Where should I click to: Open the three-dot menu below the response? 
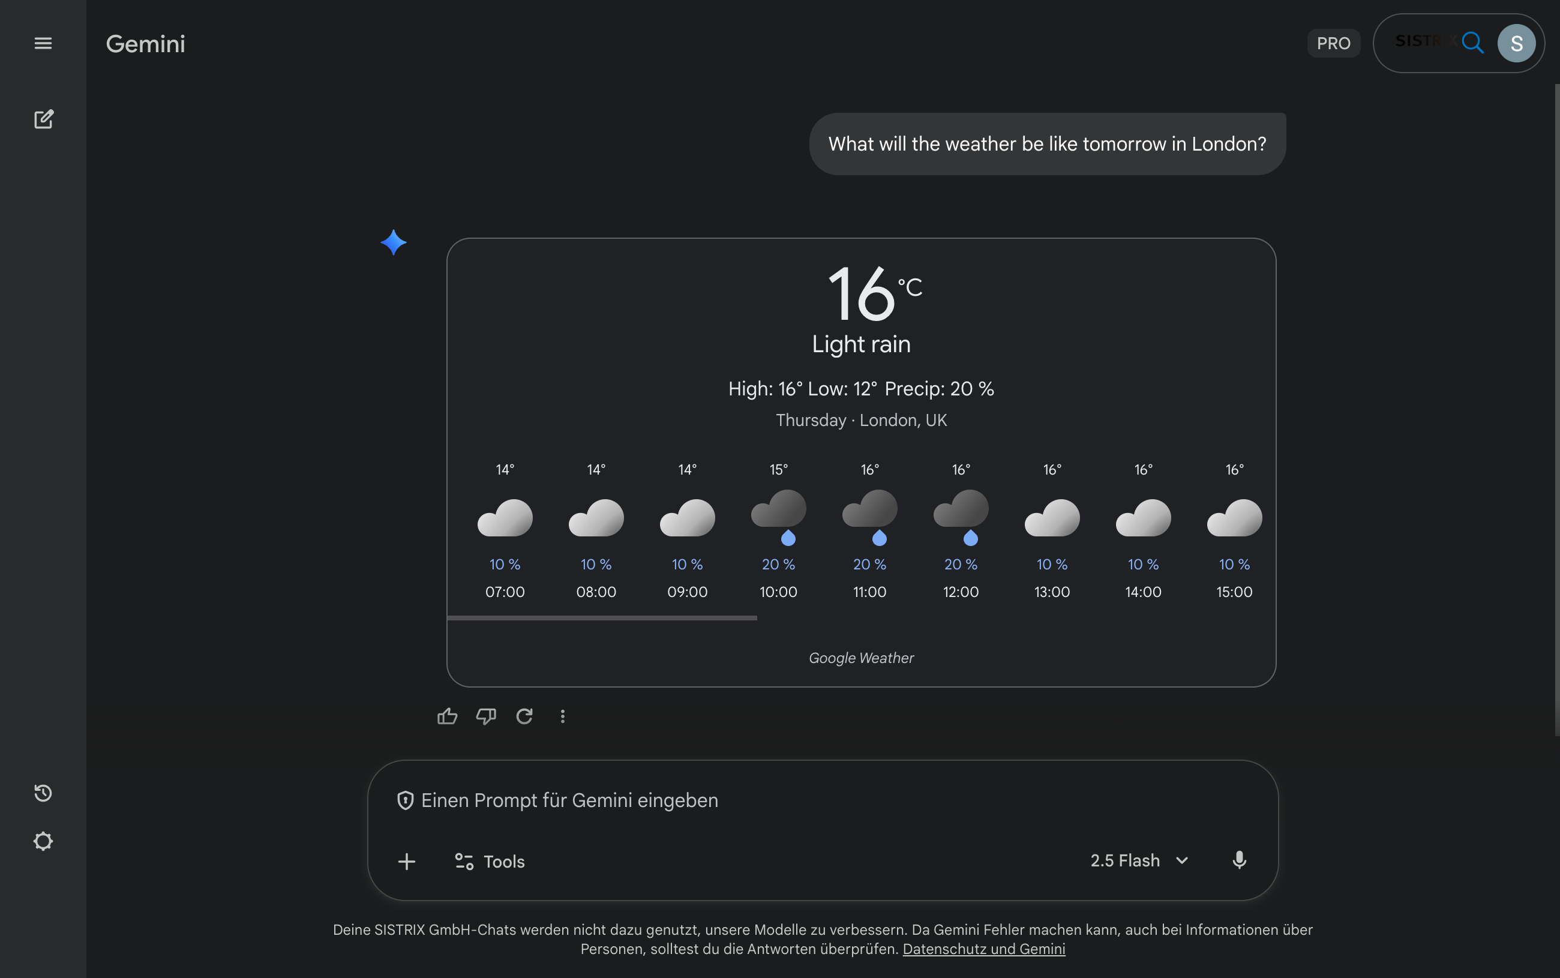click(x=562, y=716)
